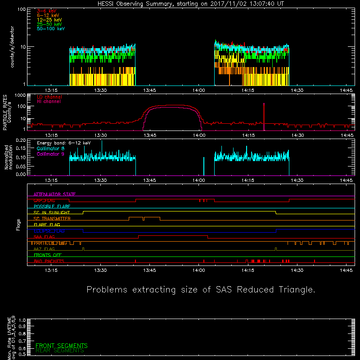
Task: Click the PARTICLE RATES axis label
Action: coord(7,112)
